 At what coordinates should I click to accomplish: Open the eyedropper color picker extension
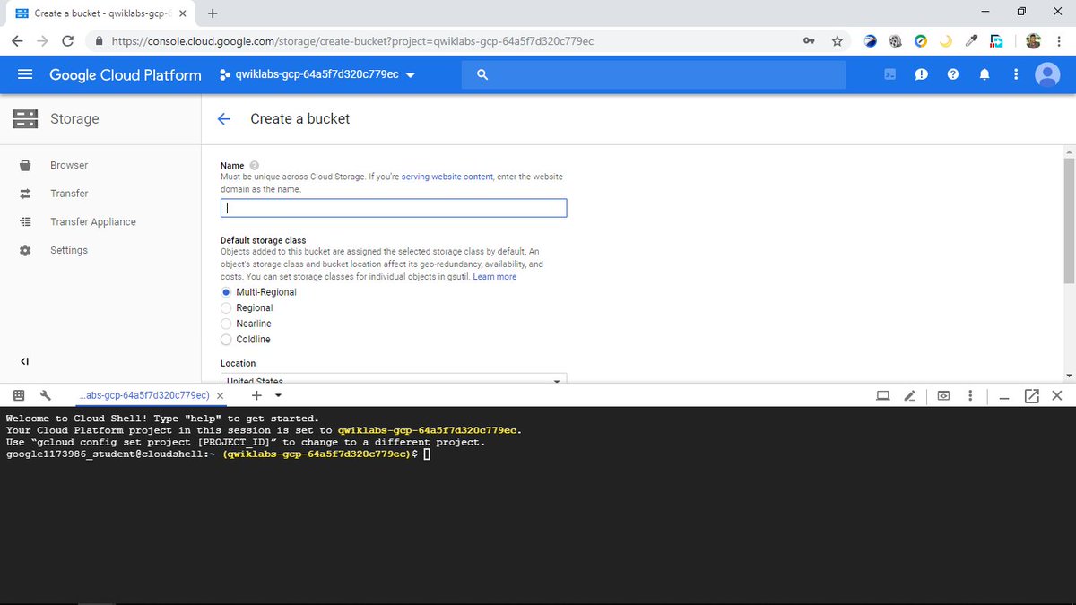[x=971, y=40]
